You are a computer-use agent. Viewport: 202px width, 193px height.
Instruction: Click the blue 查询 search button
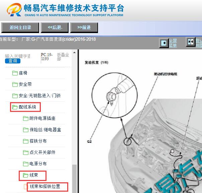point(13,61)
